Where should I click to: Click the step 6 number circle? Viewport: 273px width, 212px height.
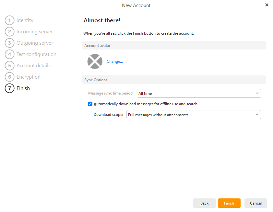[x=10, y=77]
